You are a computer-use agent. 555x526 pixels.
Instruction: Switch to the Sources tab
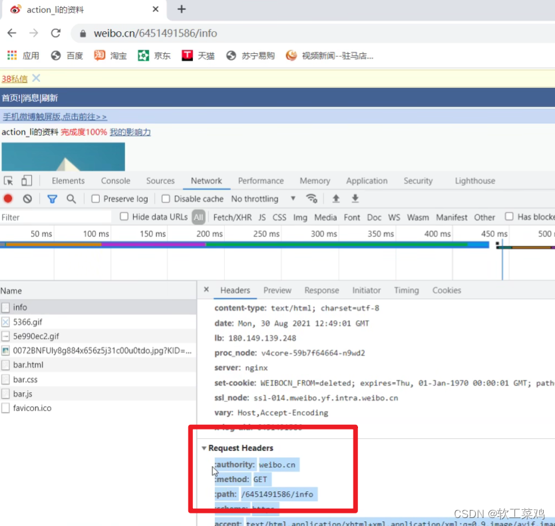pyautogui.click(x=160, y=180)
